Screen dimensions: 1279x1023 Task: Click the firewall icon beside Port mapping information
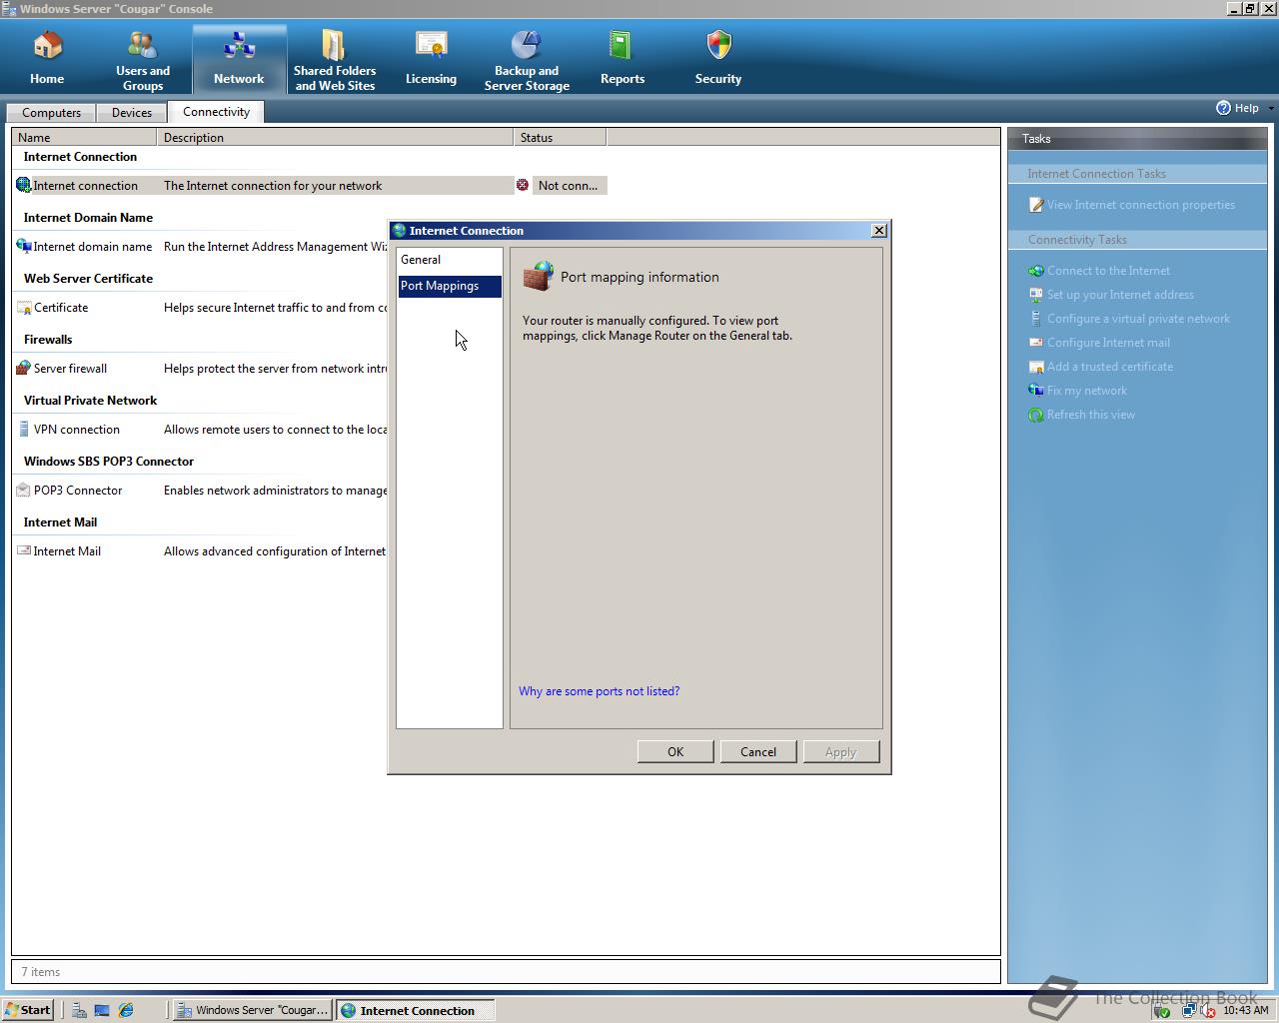pyautogui.click(x=538, y=277)
